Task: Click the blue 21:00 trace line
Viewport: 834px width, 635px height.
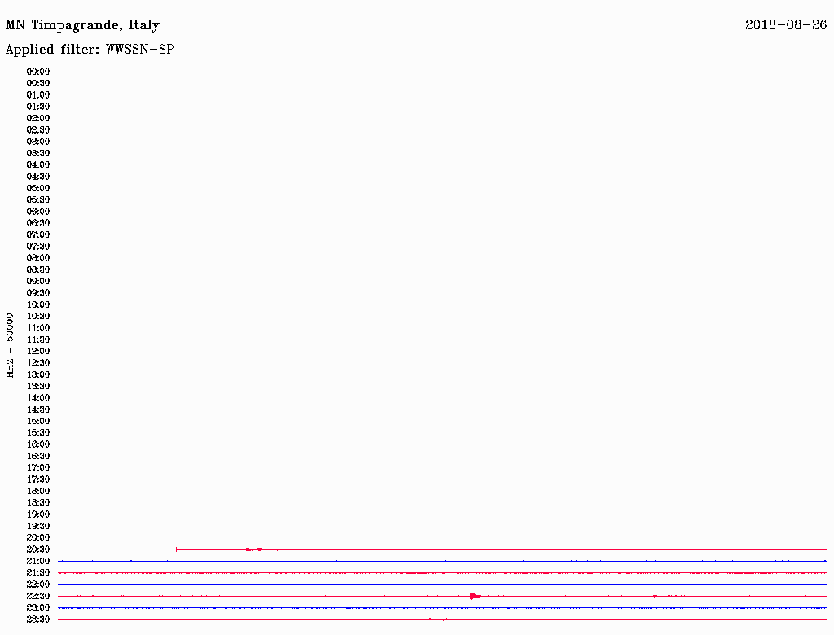Action: click(x=442, y=561)
